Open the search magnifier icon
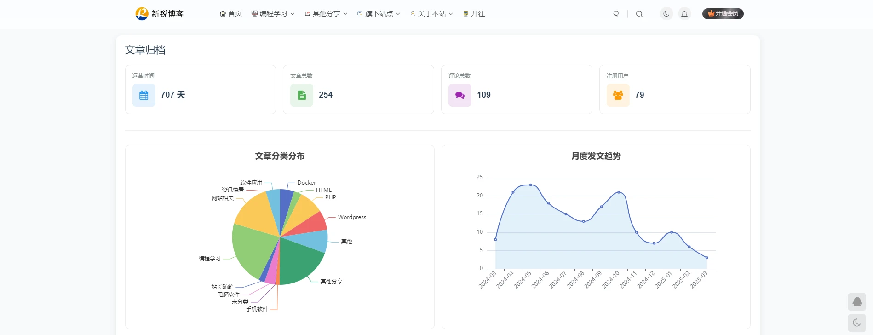The image size is (873, 335). [x=639, y=14]
